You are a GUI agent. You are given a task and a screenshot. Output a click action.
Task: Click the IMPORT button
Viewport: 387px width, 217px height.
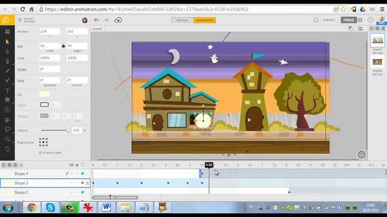click(x=329, y=20)
